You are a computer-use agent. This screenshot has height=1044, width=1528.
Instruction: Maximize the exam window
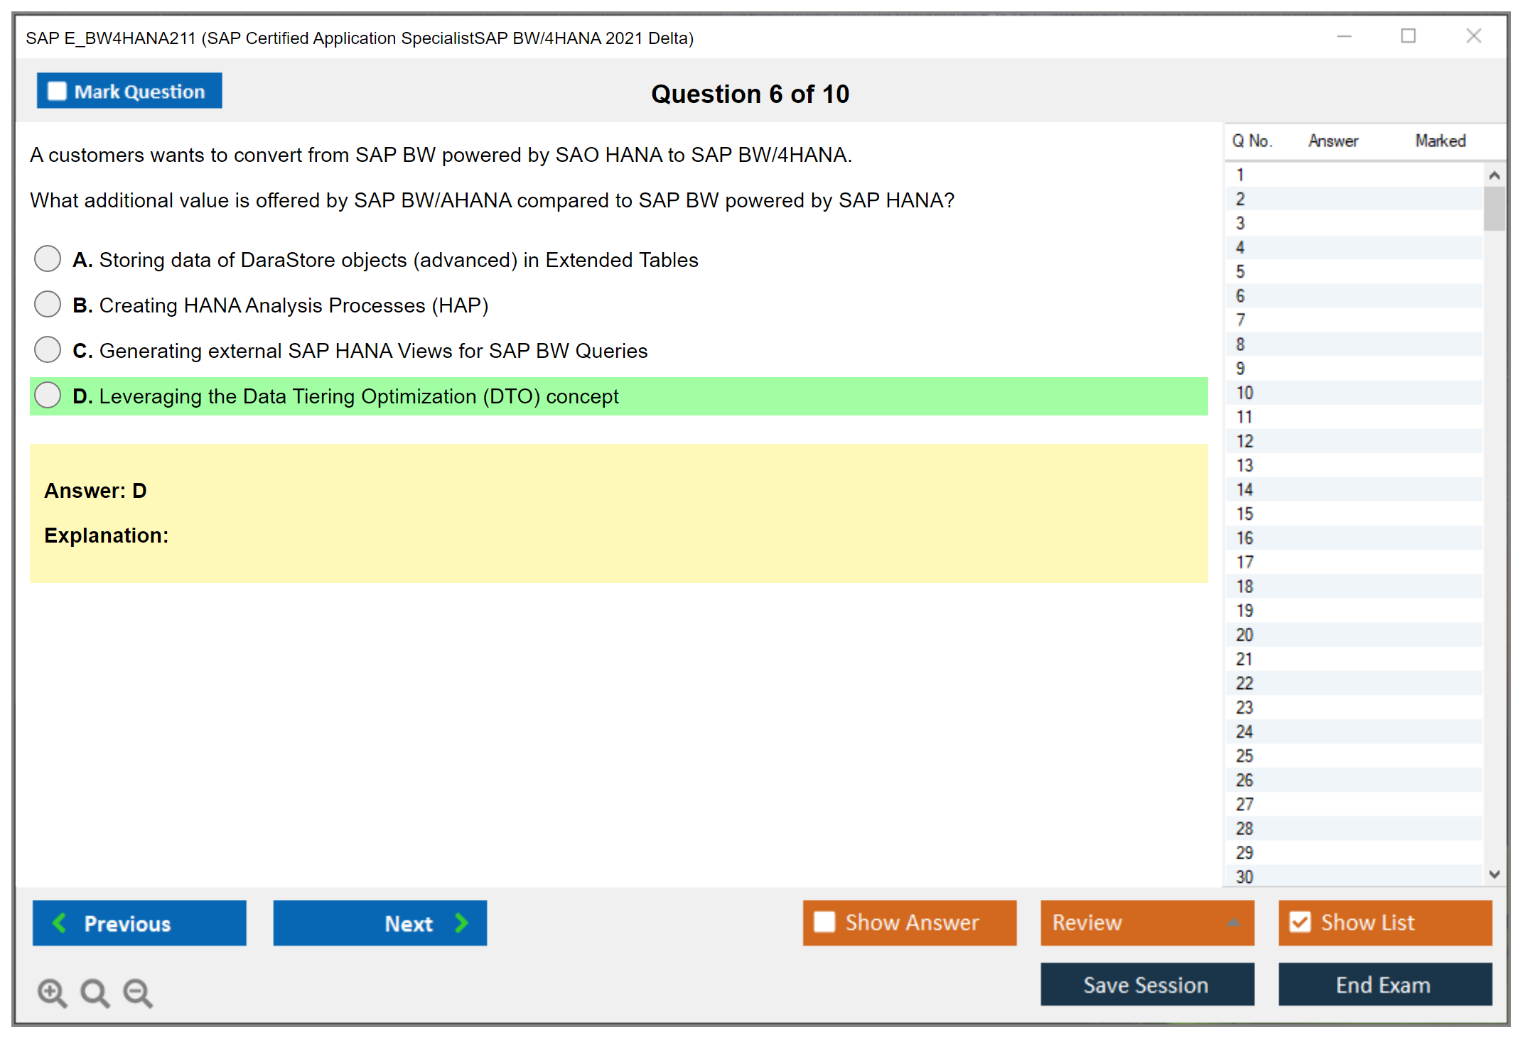tap(1408, 36)
